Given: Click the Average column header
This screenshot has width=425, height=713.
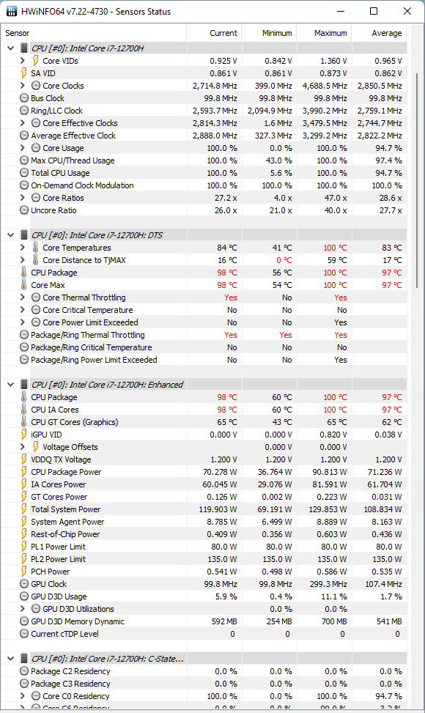Looking at the screenshot, I should coord(379,33).
